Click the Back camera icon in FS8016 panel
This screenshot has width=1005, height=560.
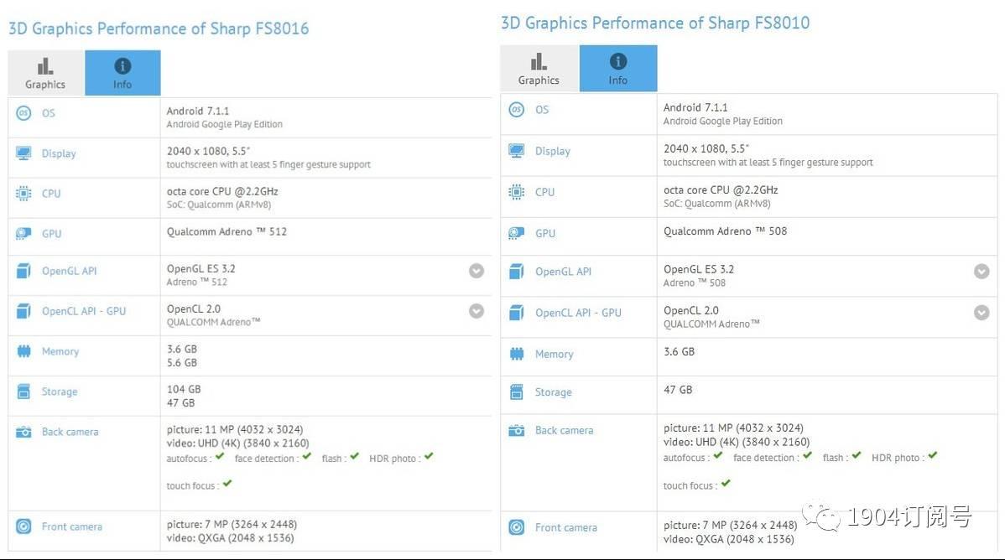click(23, 432)
